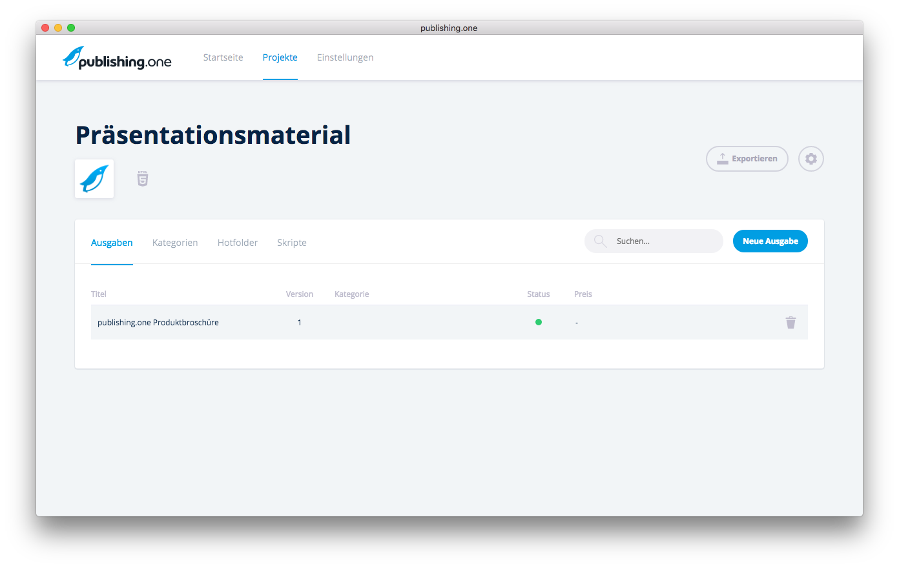
Task: Open the Startseite navigation tab
Action: coord(223,57)
